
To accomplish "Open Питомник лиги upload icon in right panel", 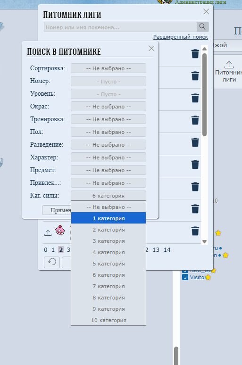I will click(x=229, y=65).
